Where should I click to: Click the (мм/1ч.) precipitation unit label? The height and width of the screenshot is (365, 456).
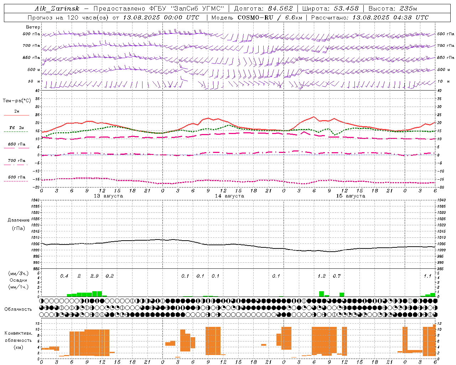tap(19, 287)
